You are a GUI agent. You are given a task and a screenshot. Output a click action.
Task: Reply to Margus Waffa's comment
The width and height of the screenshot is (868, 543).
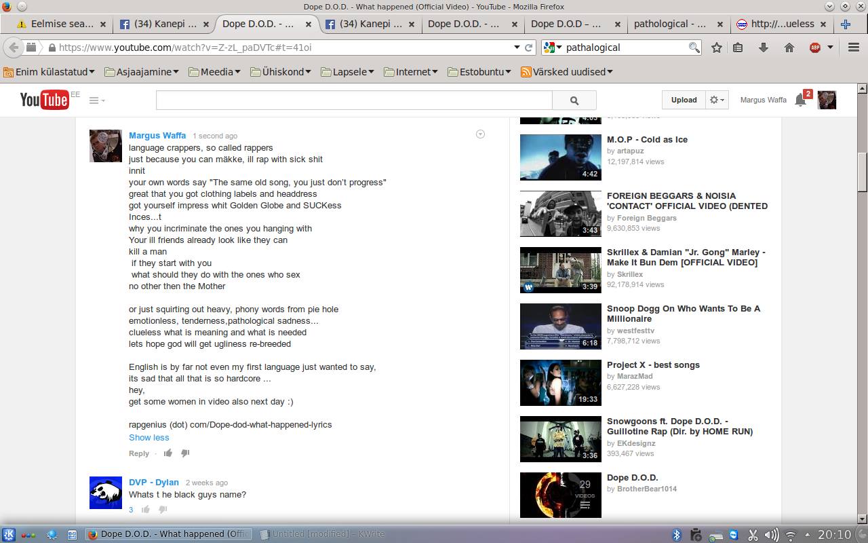click(139, 453)
